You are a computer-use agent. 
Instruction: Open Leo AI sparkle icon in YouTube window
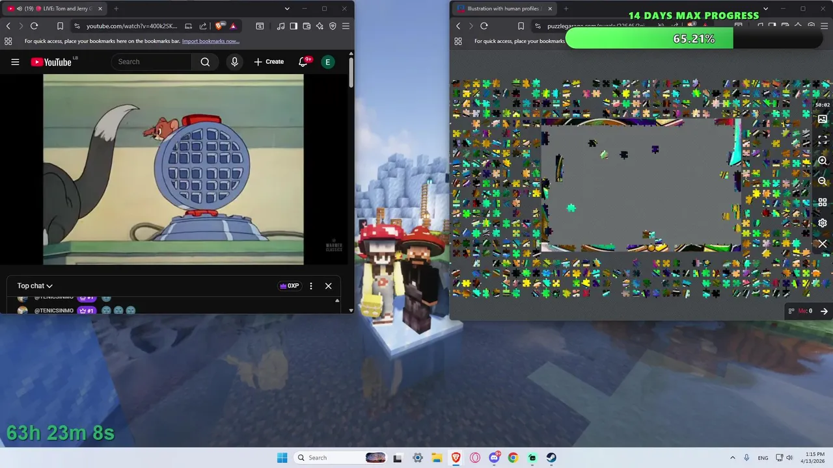tap(320, 26)
